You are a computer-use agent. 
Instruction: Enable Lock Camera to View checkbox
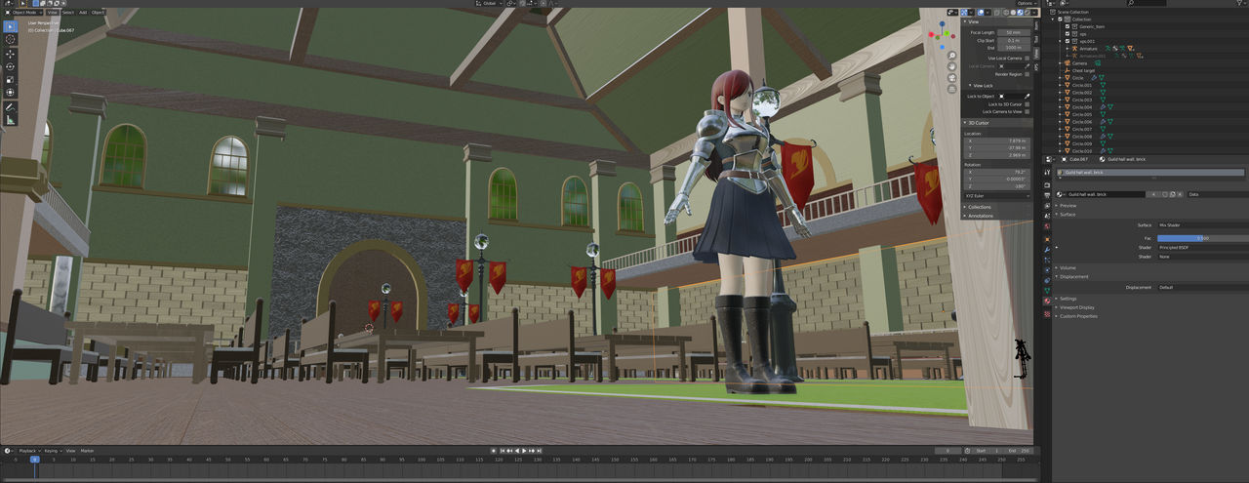click(1027, 111)
